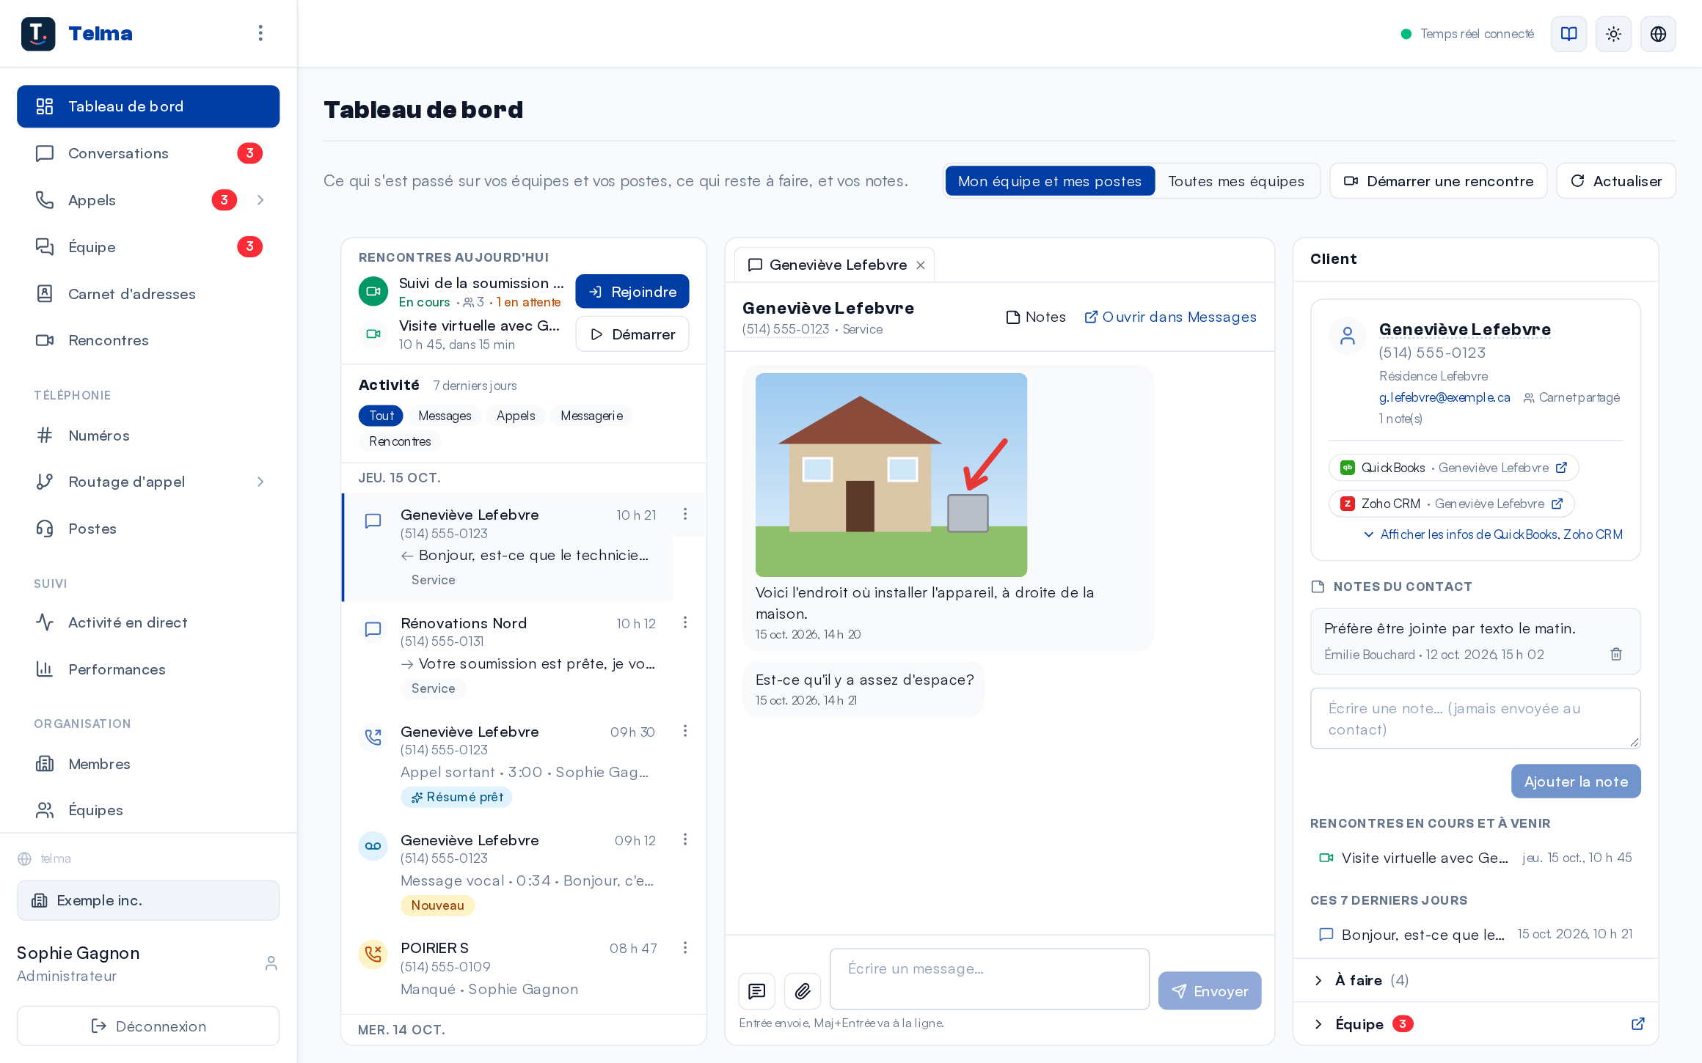Open options for Rénovations Nord activity
Viewport: 1702px width, 1063px height.
click(x=684, y=622)
